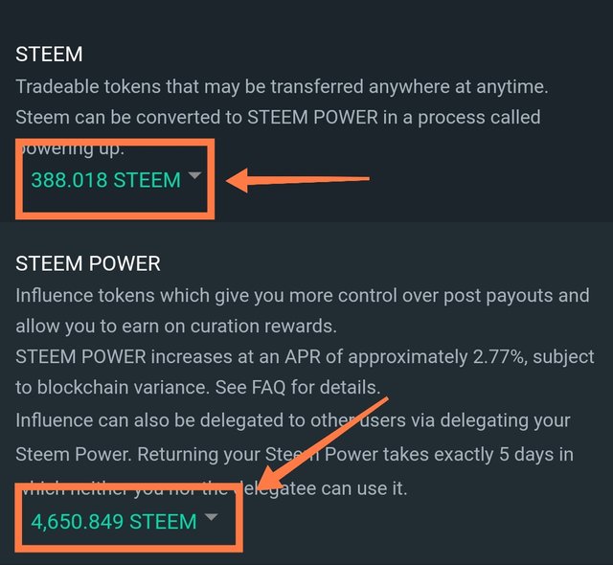The width and height of the screenshot is (613, 565).
Task: Click the 'Tradeable tokens' description line
Action: click(x=282, y=87)
